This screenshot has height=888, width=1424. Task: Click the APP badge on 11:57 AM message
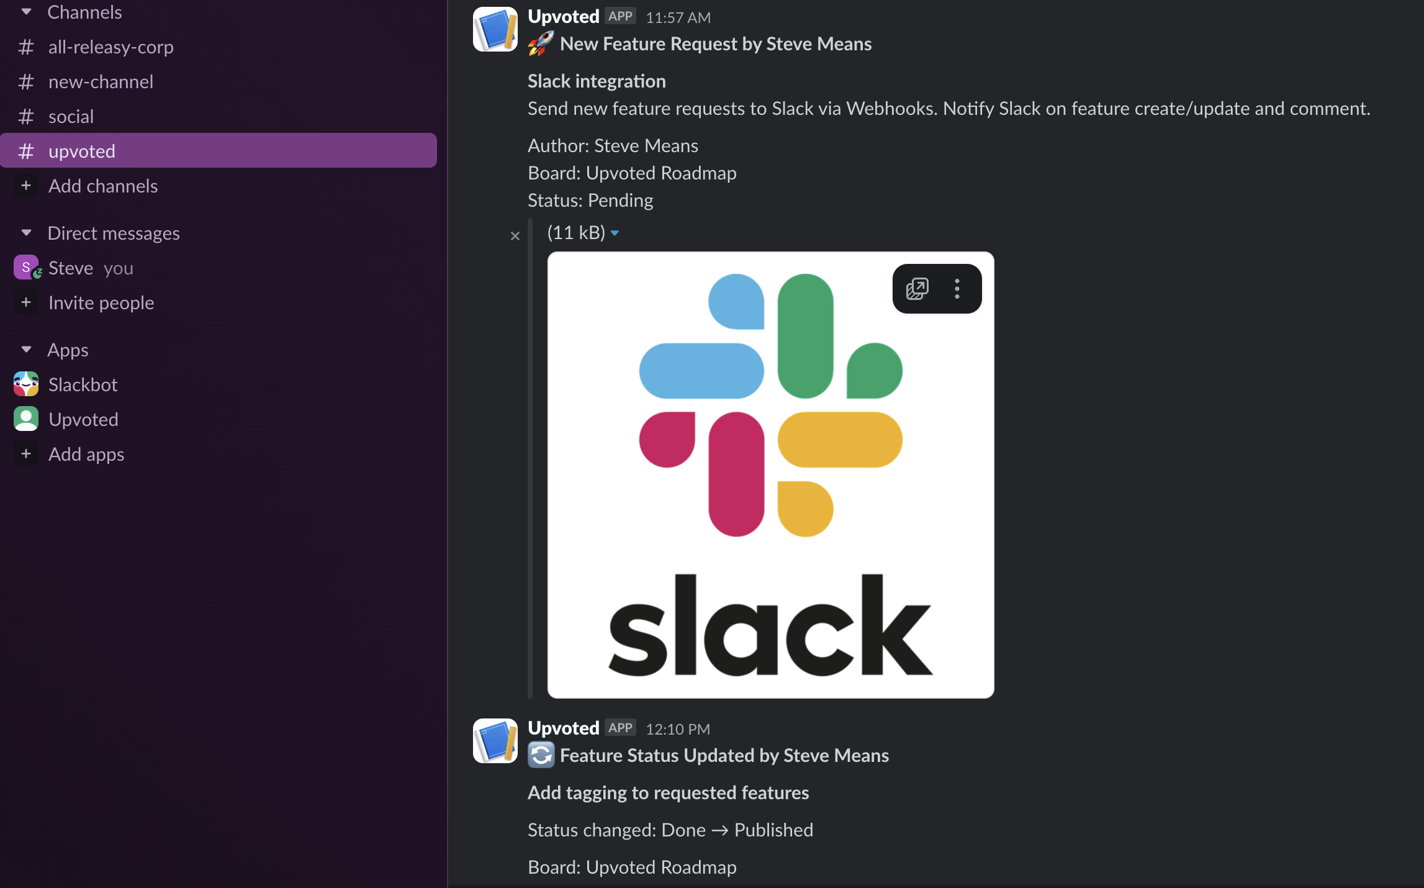click(x=620, y=16)
